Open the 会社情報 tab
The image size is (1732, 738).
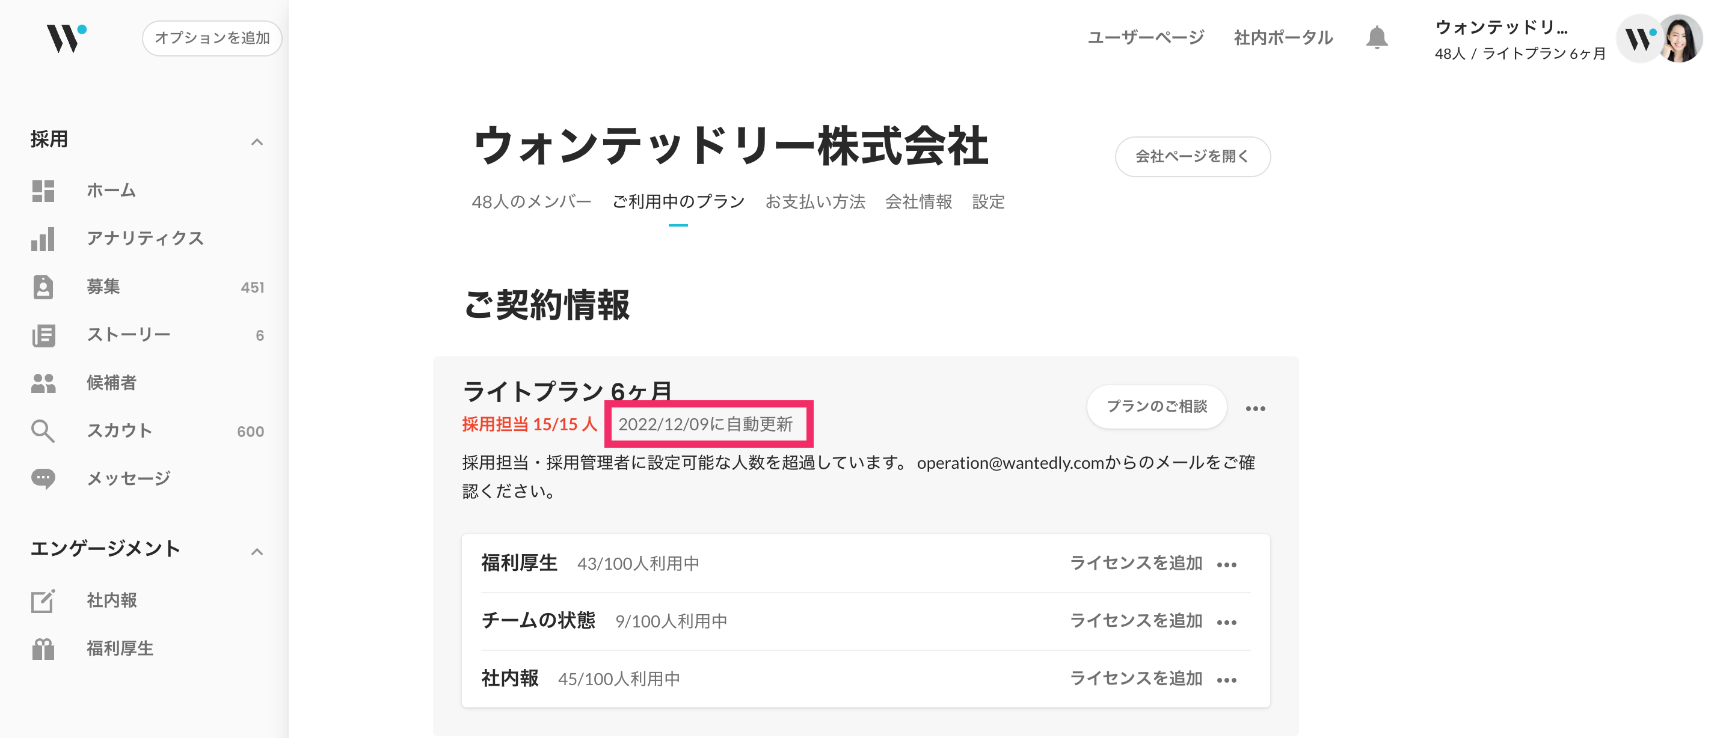click(x=918, y=202)
